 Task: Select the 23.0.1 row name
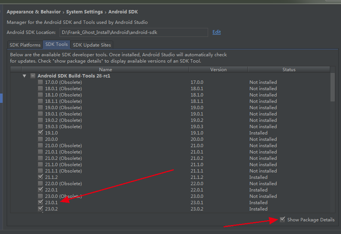(x=51, y=202)
